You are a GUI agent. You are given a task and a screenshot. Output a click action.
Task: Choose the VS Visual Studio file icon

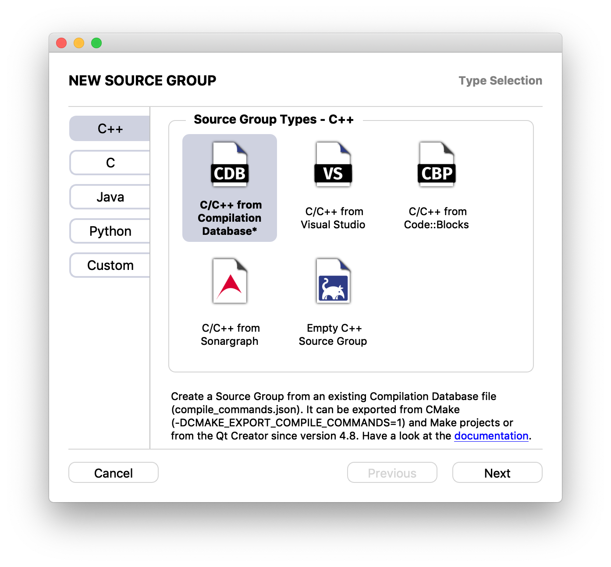click(x=333, y=164)
